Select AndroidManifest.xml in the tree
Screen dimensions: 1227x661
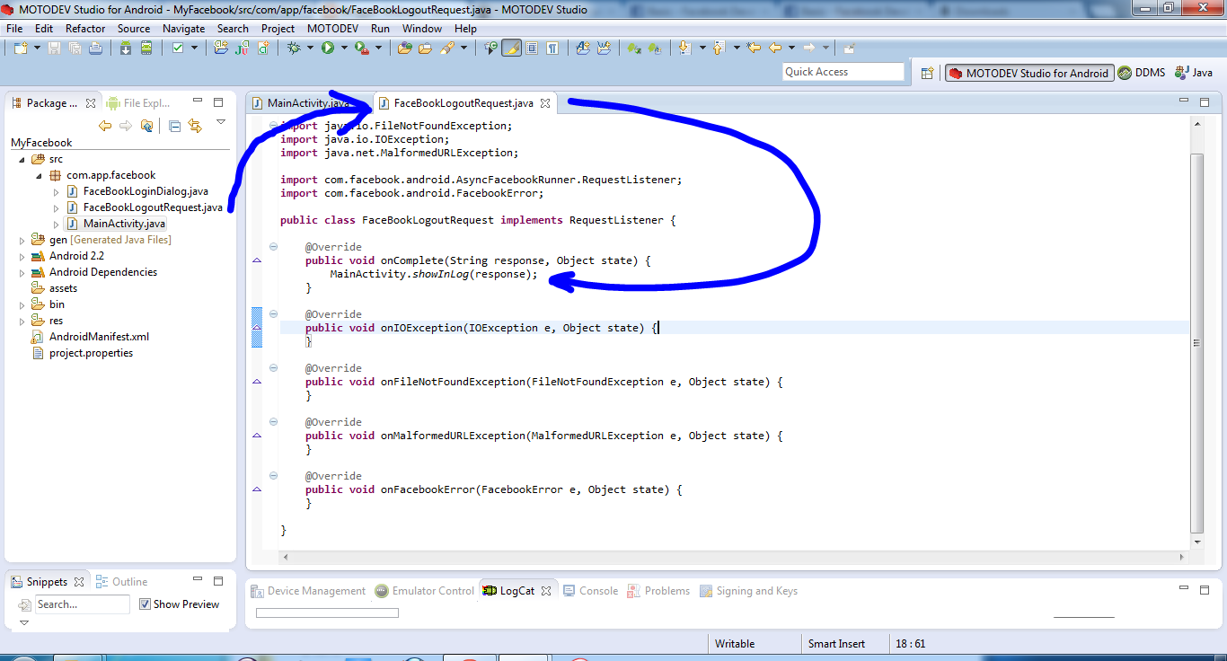[90, 337]
